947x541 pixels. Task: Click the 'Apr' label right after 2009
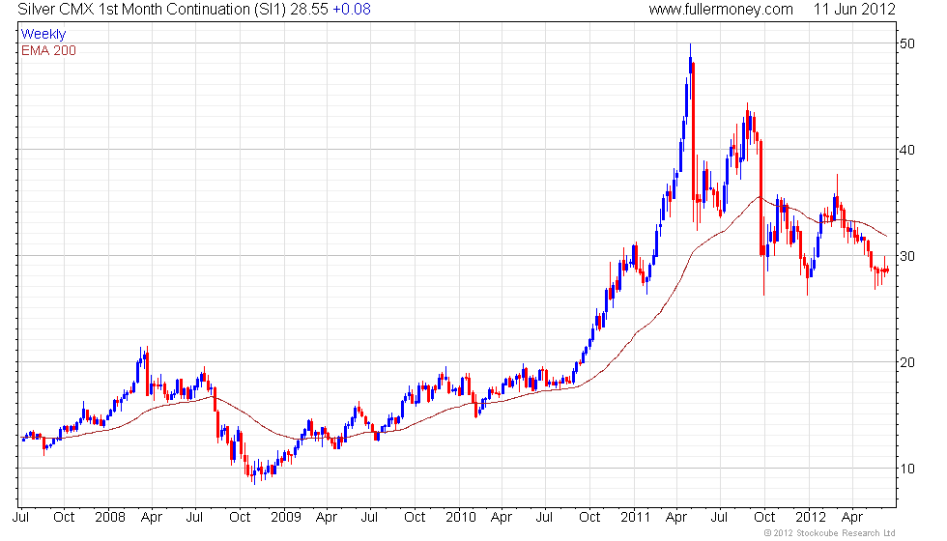(327, 518)
